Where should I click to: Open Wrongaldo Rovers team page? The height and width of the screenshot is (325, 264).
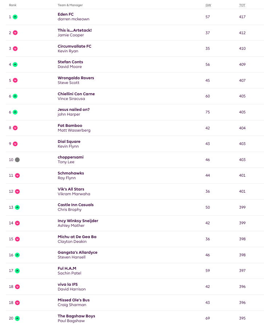[76, 78]
